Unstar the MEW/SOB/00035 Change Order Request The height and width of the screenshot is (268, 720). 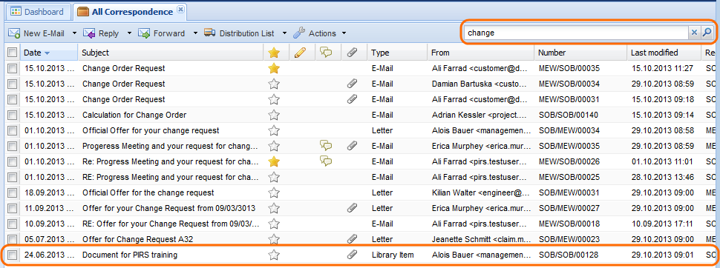pyautogui.click(x=274, y=69)
